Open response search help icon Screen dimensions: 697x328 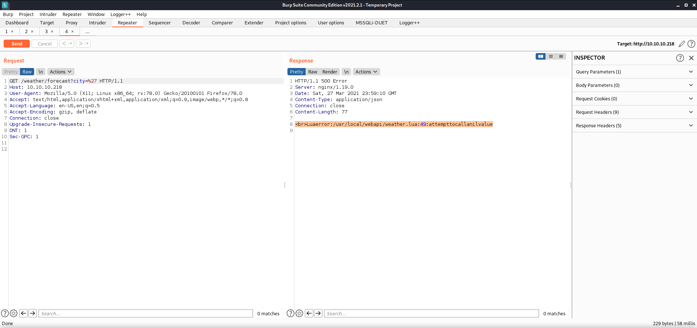(290, 313)
